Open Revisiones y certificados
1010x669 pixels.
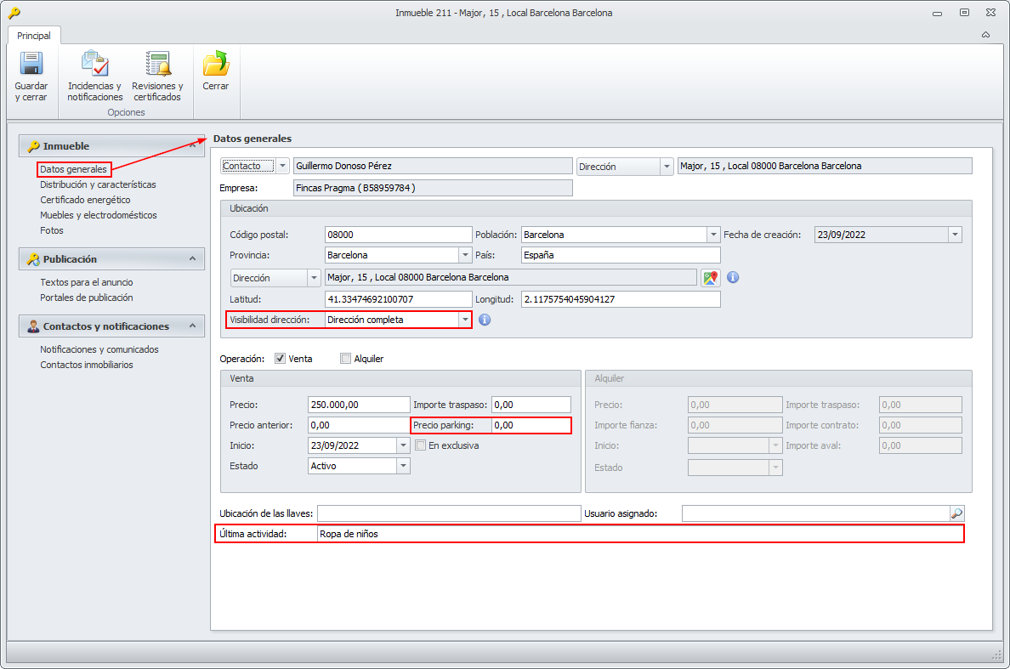tap(157, 65)
